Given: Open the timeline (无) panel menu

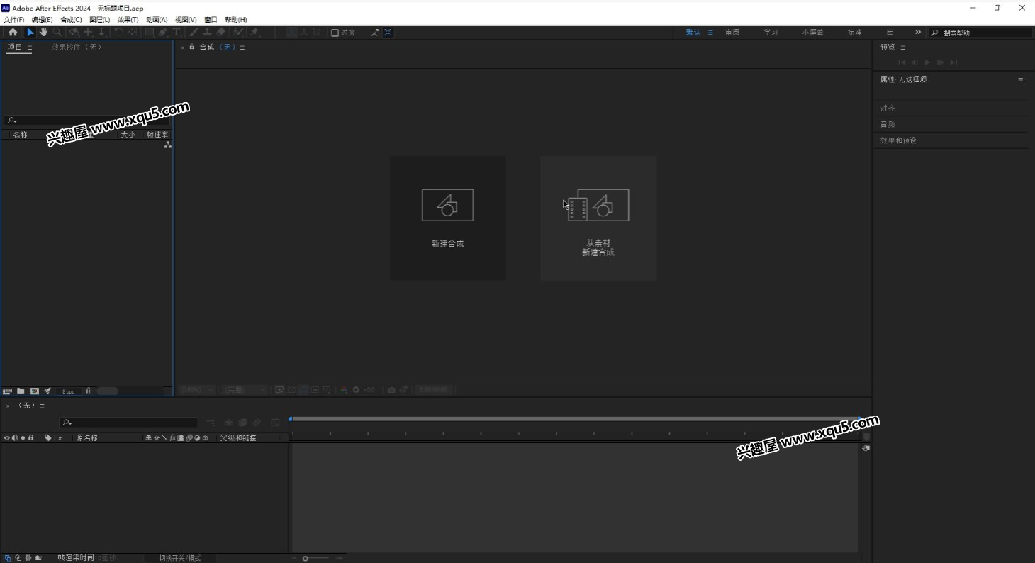Looking at the screenshot, I should 43,406.
